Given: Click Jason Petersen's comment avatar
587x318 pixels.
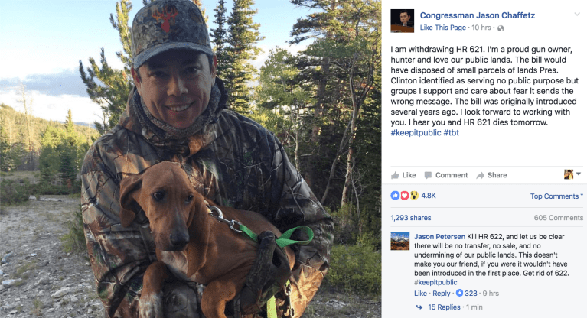Looking at the screenshot, I should coord(401,241).
